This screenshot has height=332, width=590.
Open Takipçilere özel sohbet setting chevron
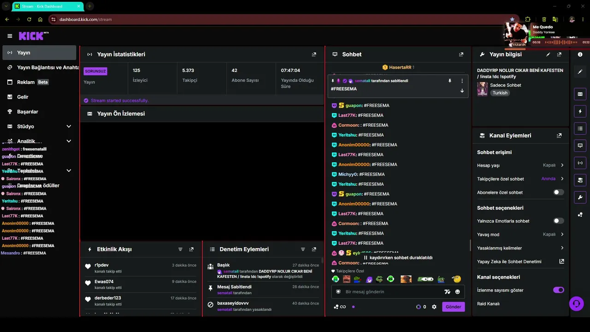[x=562, y=179]
